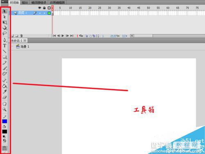Select the Subselection (white arrow) tool
Image resolution: width=205 pixels, height=154 pixels.
(x=5, y=17)
